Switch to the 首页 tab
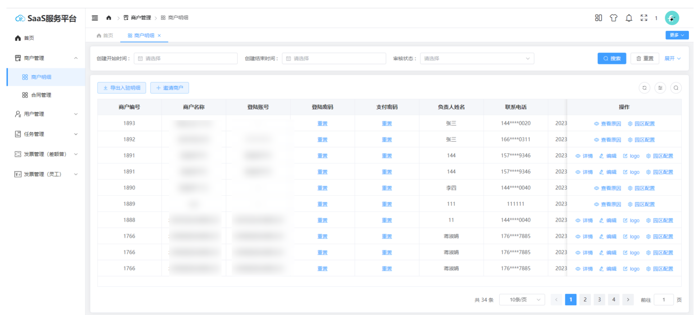695x315 pixels. pos(105,36)
